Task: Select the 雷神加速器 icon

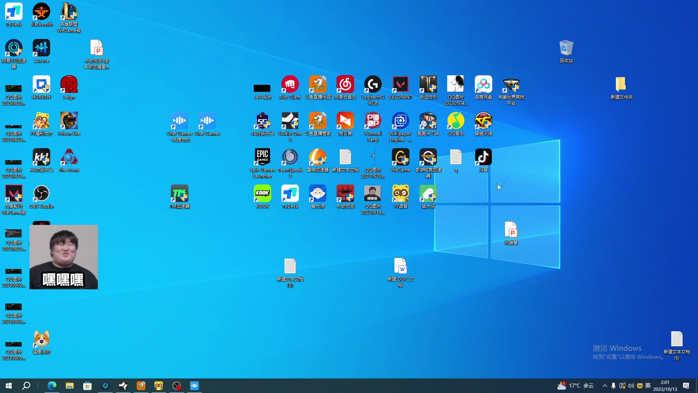Action: 318,160
